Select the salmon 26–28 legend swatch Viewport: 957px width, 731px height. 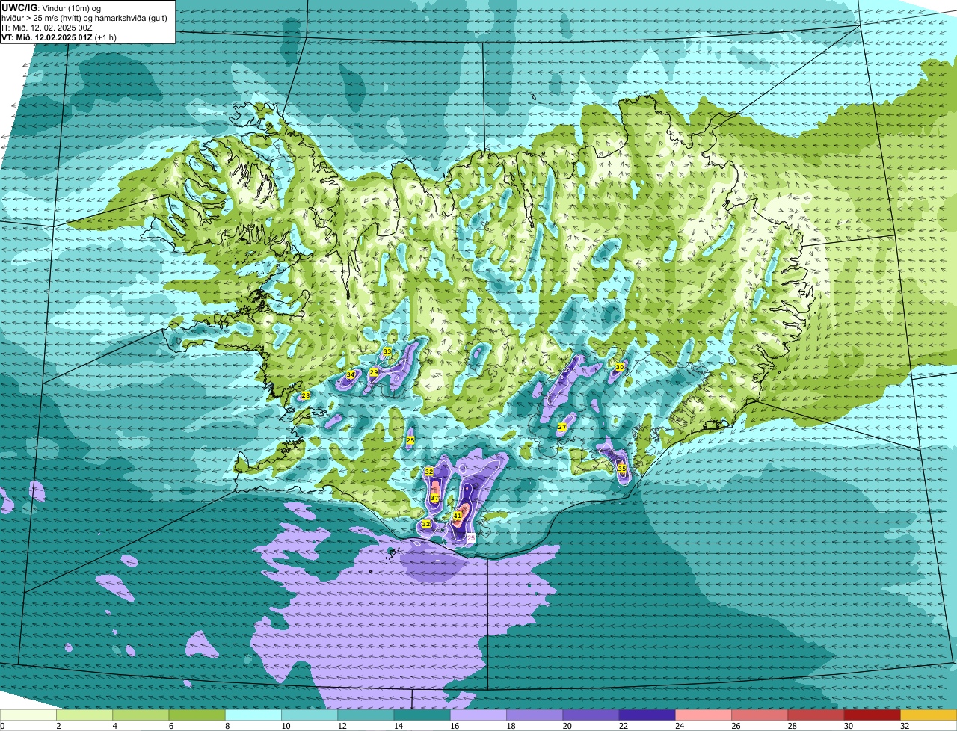(760, 715)
